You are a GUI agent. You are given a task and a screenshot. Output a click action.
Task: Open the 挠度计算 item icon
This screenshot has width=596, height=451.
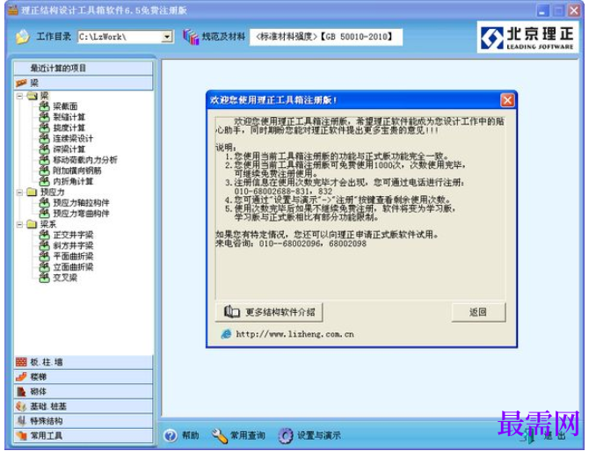(45, 127)
